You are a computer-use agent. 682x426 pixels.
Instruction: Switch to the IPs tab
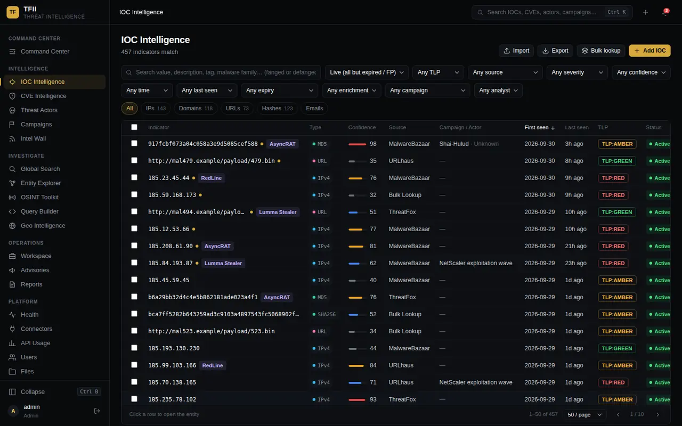[x=156, y=108]
